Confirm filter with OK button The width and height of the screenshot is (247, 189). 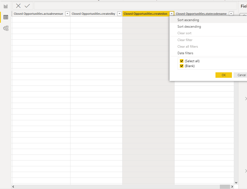[223, 75]
